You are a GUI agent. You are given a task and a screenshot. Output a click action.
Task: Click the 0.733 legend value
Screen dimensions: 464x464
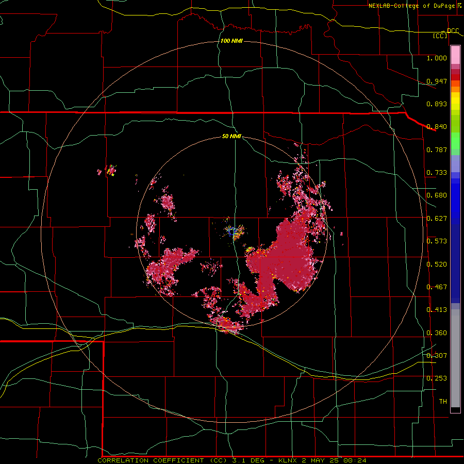tap(437, 173)
